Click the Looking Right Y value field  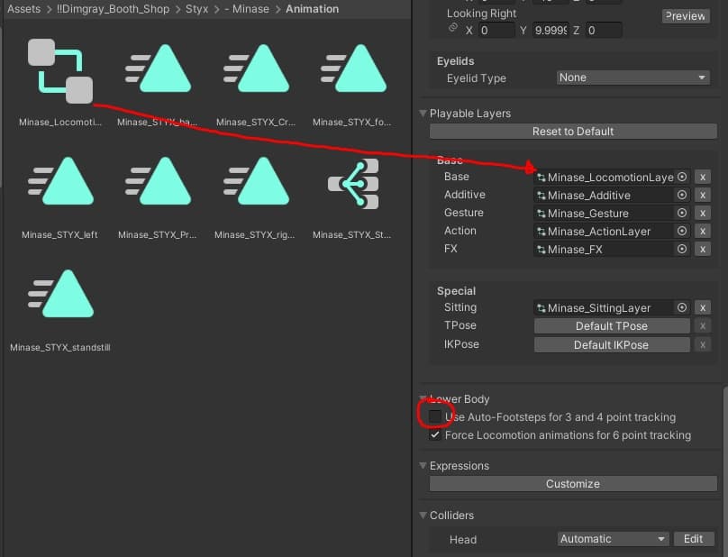[x=551, y=31]
